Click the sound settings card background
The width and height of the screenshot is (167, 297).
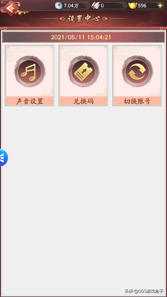point(29,75)
